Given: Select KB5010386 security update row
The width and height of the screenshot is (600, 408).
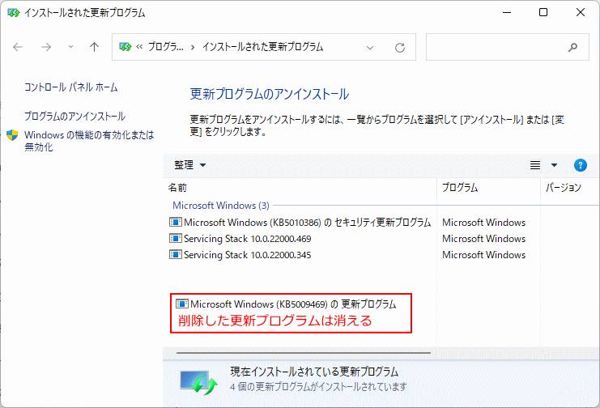Looking at the screenshot, I should (x=300, y=223).
